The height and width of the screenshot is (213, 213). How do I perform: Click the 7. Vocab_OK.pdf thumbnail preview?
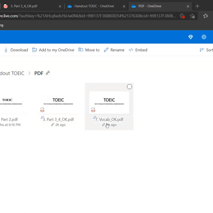[109, 103]
